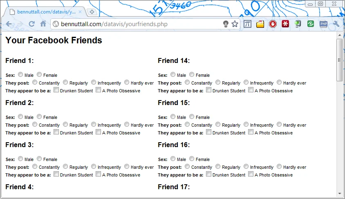Check Drunken Student for Friend 3
The height and width of the screenshot is (199, 345).
(x=56, y=174)
